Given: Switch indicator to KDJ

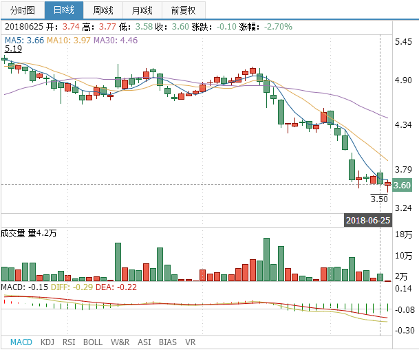Looking at the screenshot, I should tap(47, 342).
